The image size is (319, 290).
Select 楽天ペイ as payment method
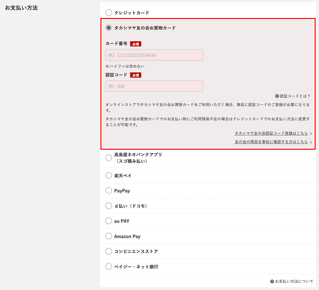(x=109, y=176)
